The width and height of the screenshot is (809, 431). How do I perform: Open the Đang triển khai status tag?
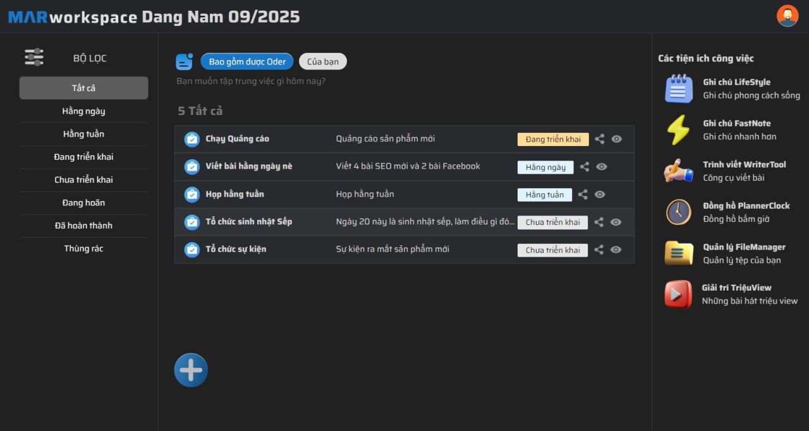coord(553,139)
